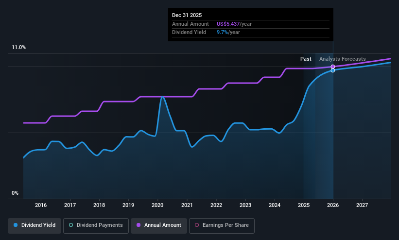Click the 2020 x-axis label
Screen dimensions: 399x240
click(x=157, y=205)
